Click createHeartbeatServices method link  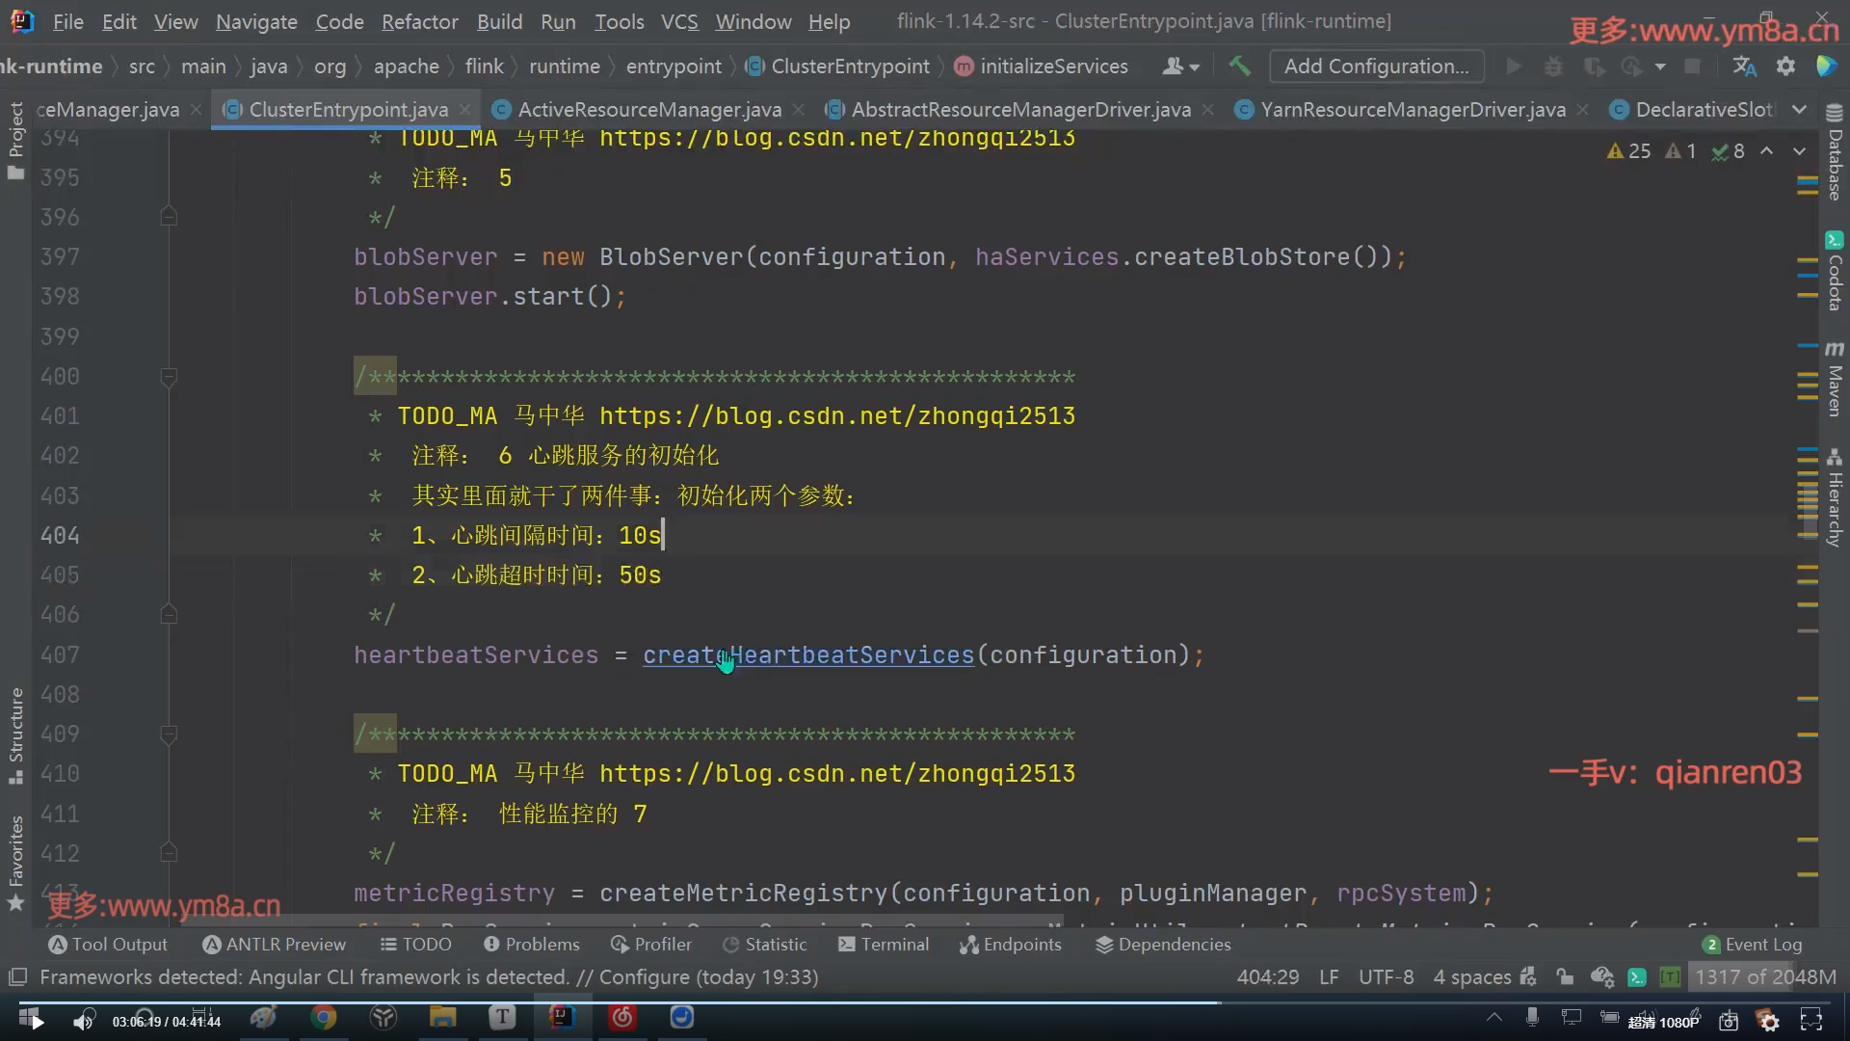click(807, 655)
